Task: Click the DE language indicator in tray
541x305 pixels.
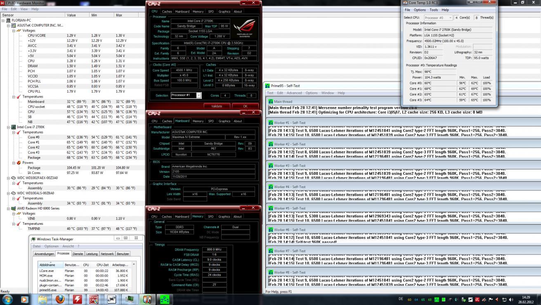Action: [x=401, y=299]
